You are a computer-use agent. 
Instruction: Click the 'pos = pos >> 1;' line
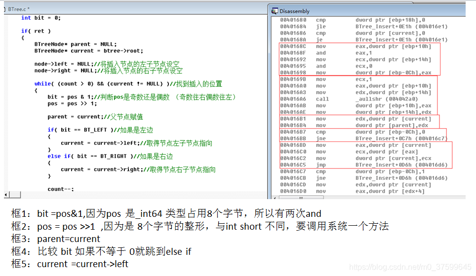coord(72,103)
